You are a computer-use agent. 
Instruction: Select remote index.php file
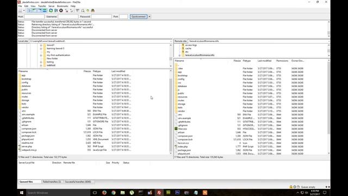183,146
